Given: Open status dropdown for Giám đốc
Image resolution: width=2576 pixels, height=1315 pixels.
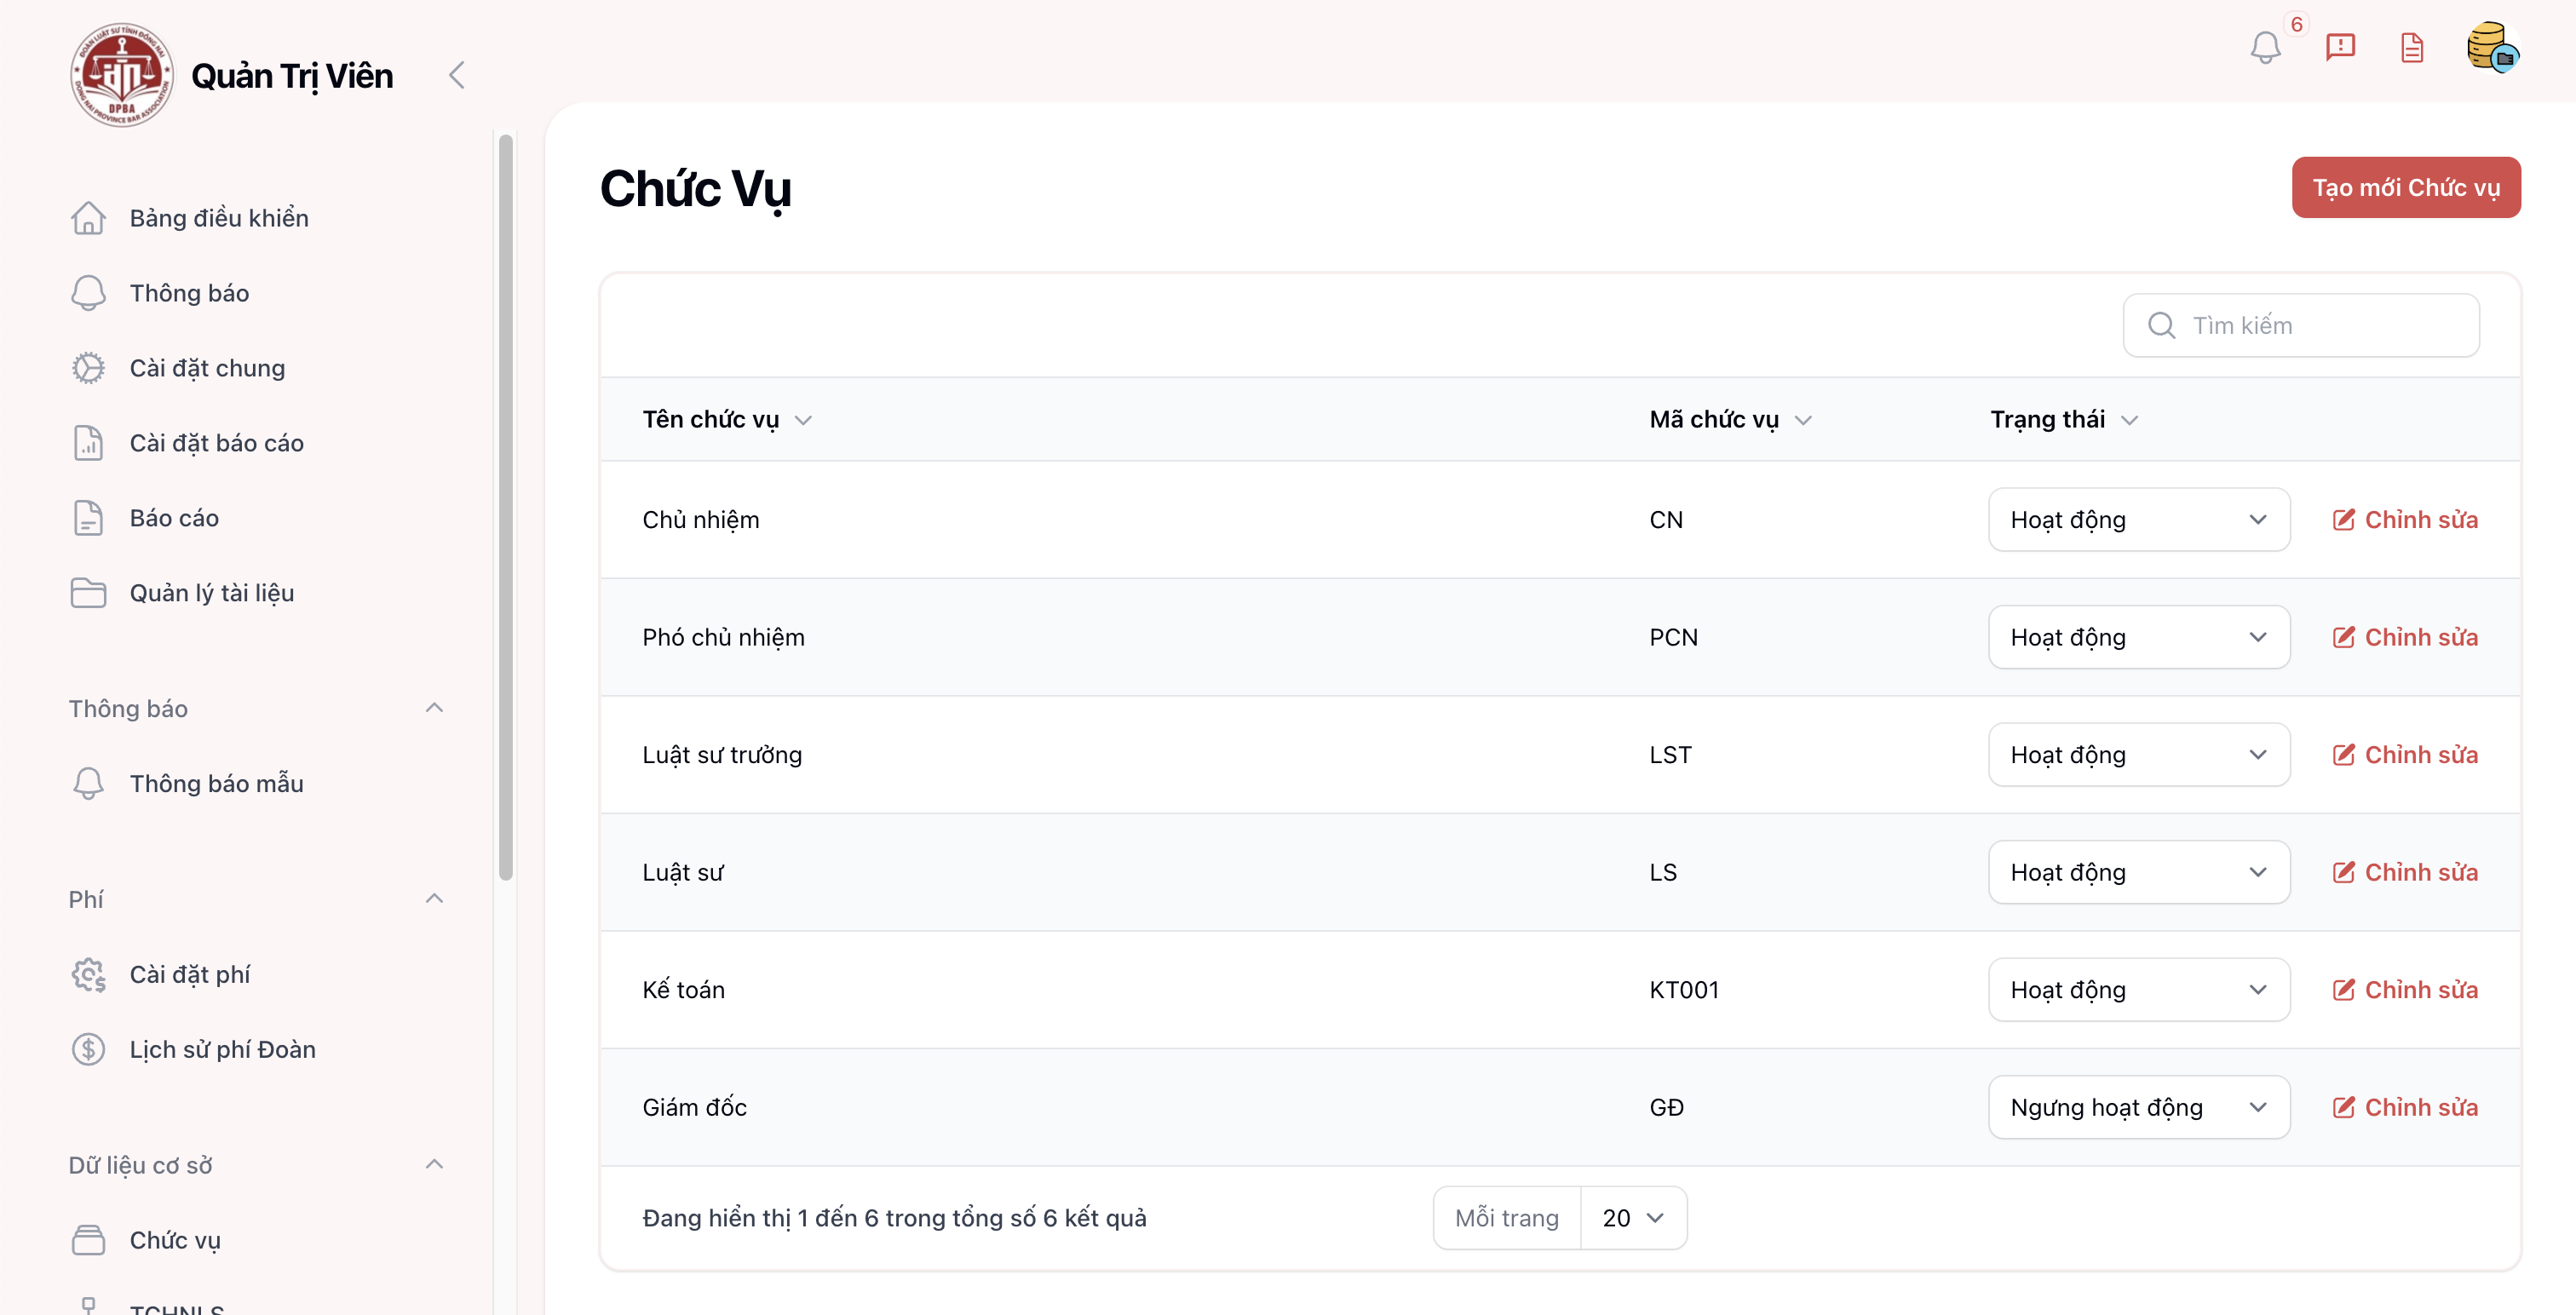Looking at the screenshot, I should click(x=2138, y=1107).
